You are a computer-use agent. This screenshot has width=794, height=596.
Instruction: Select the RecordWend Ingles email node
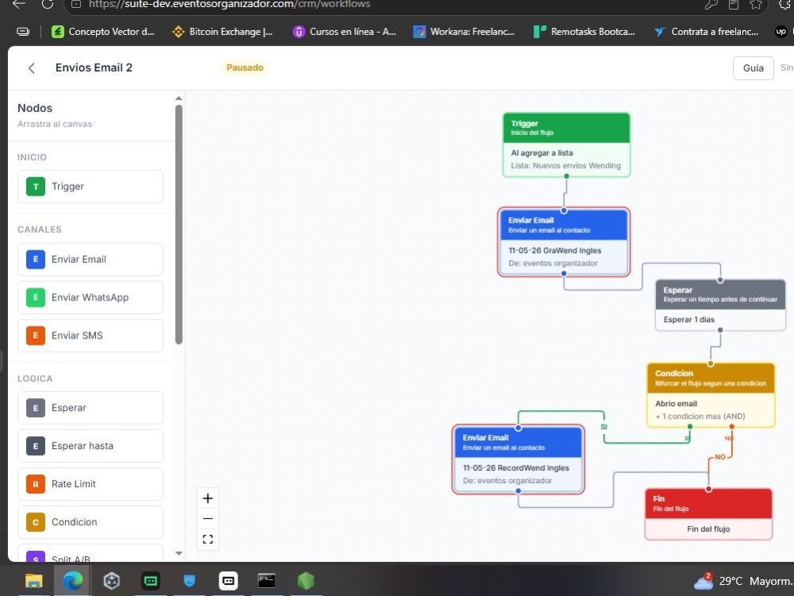click(x=518, y=459)
